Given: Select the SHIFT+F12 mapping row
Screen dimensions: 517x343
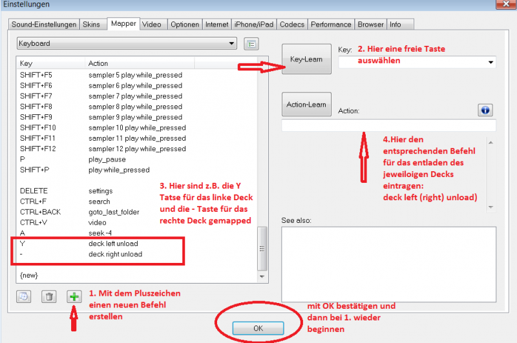Looking at the screenshot, I should pyautogui.click(x=136, y=149).
